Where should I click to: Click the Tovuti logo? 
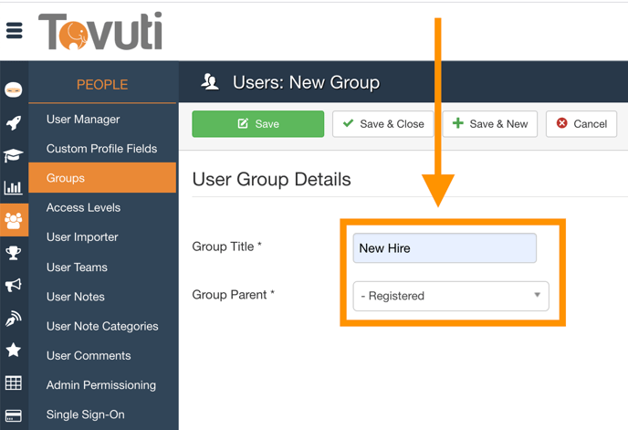tap(100, 31)
